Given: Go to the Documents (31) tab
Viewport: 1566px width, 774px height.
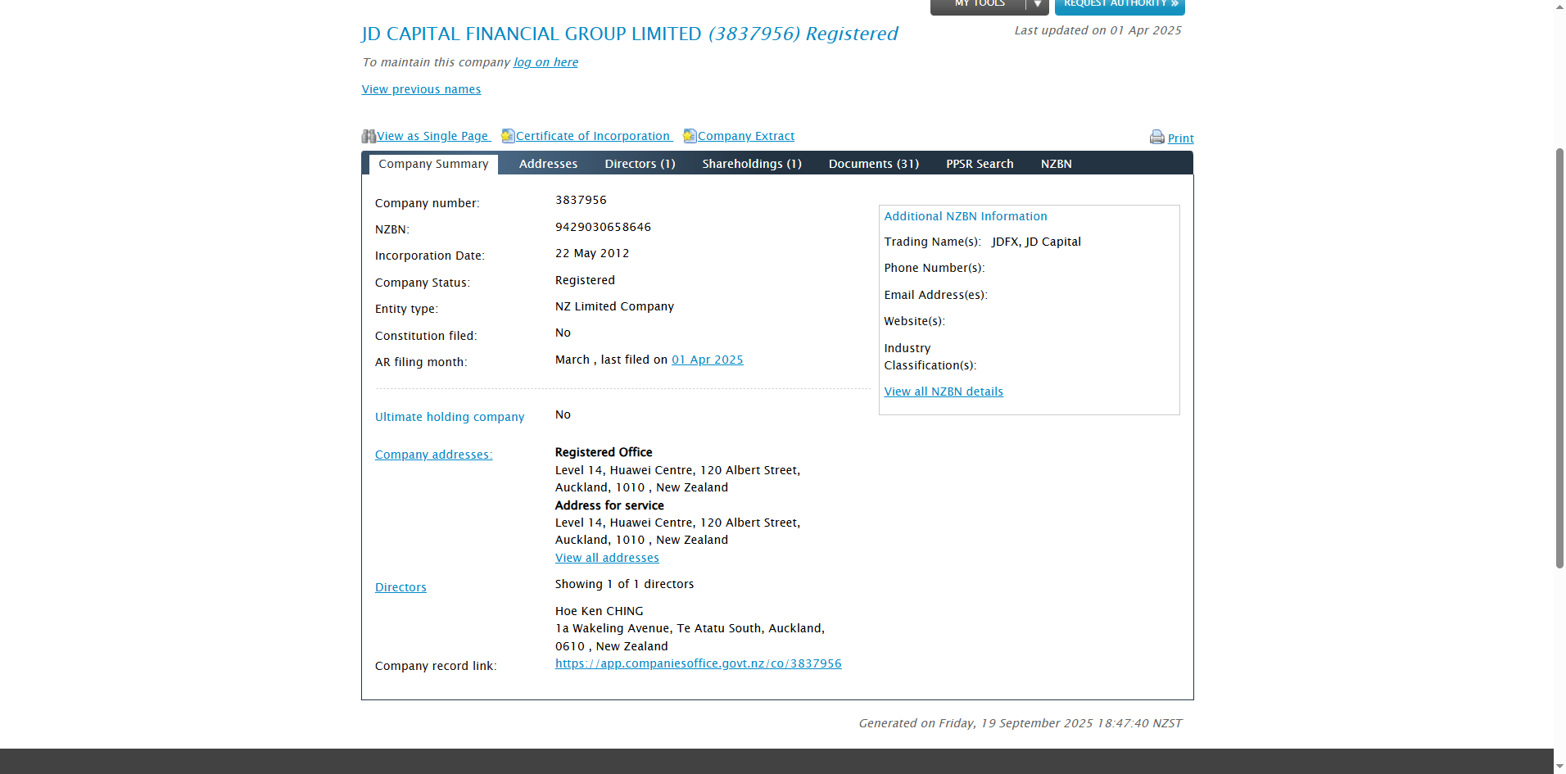Looking at the screenshot, I should (874, 164).
